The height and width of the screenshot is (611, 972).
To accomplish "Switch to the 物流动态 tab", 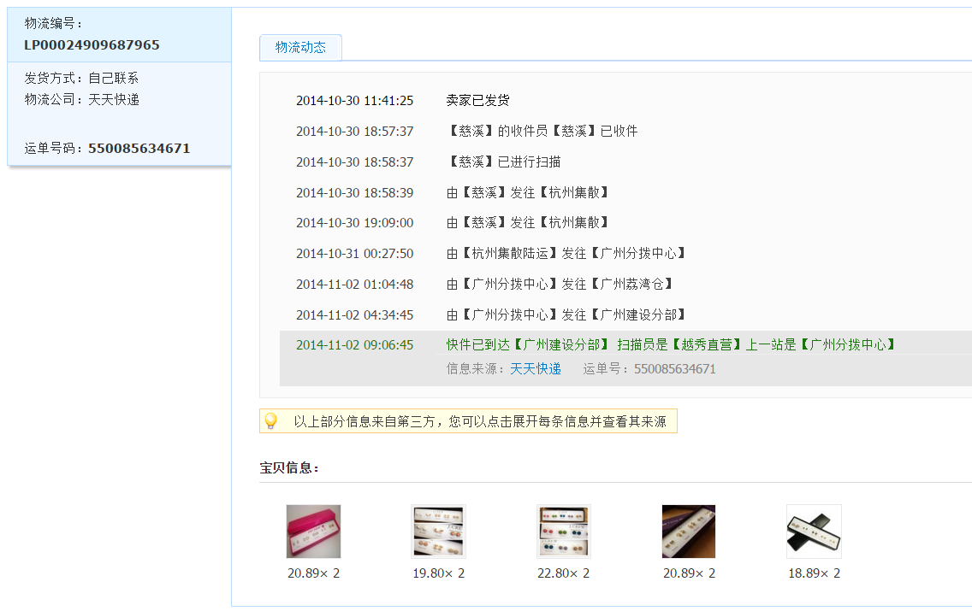I will [300, 48].
